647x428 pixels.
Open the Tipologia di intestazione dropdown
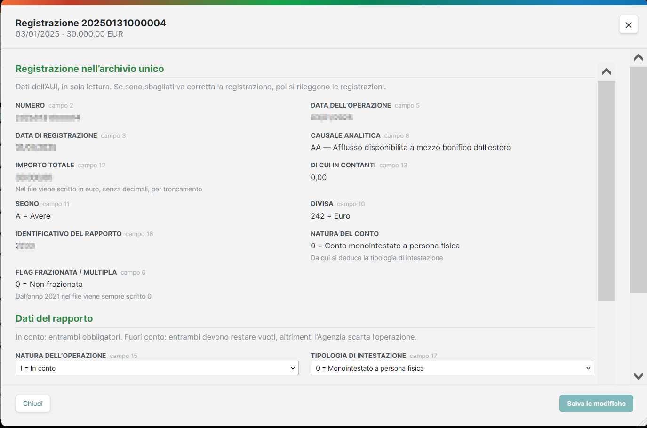[x=452, y=368]
